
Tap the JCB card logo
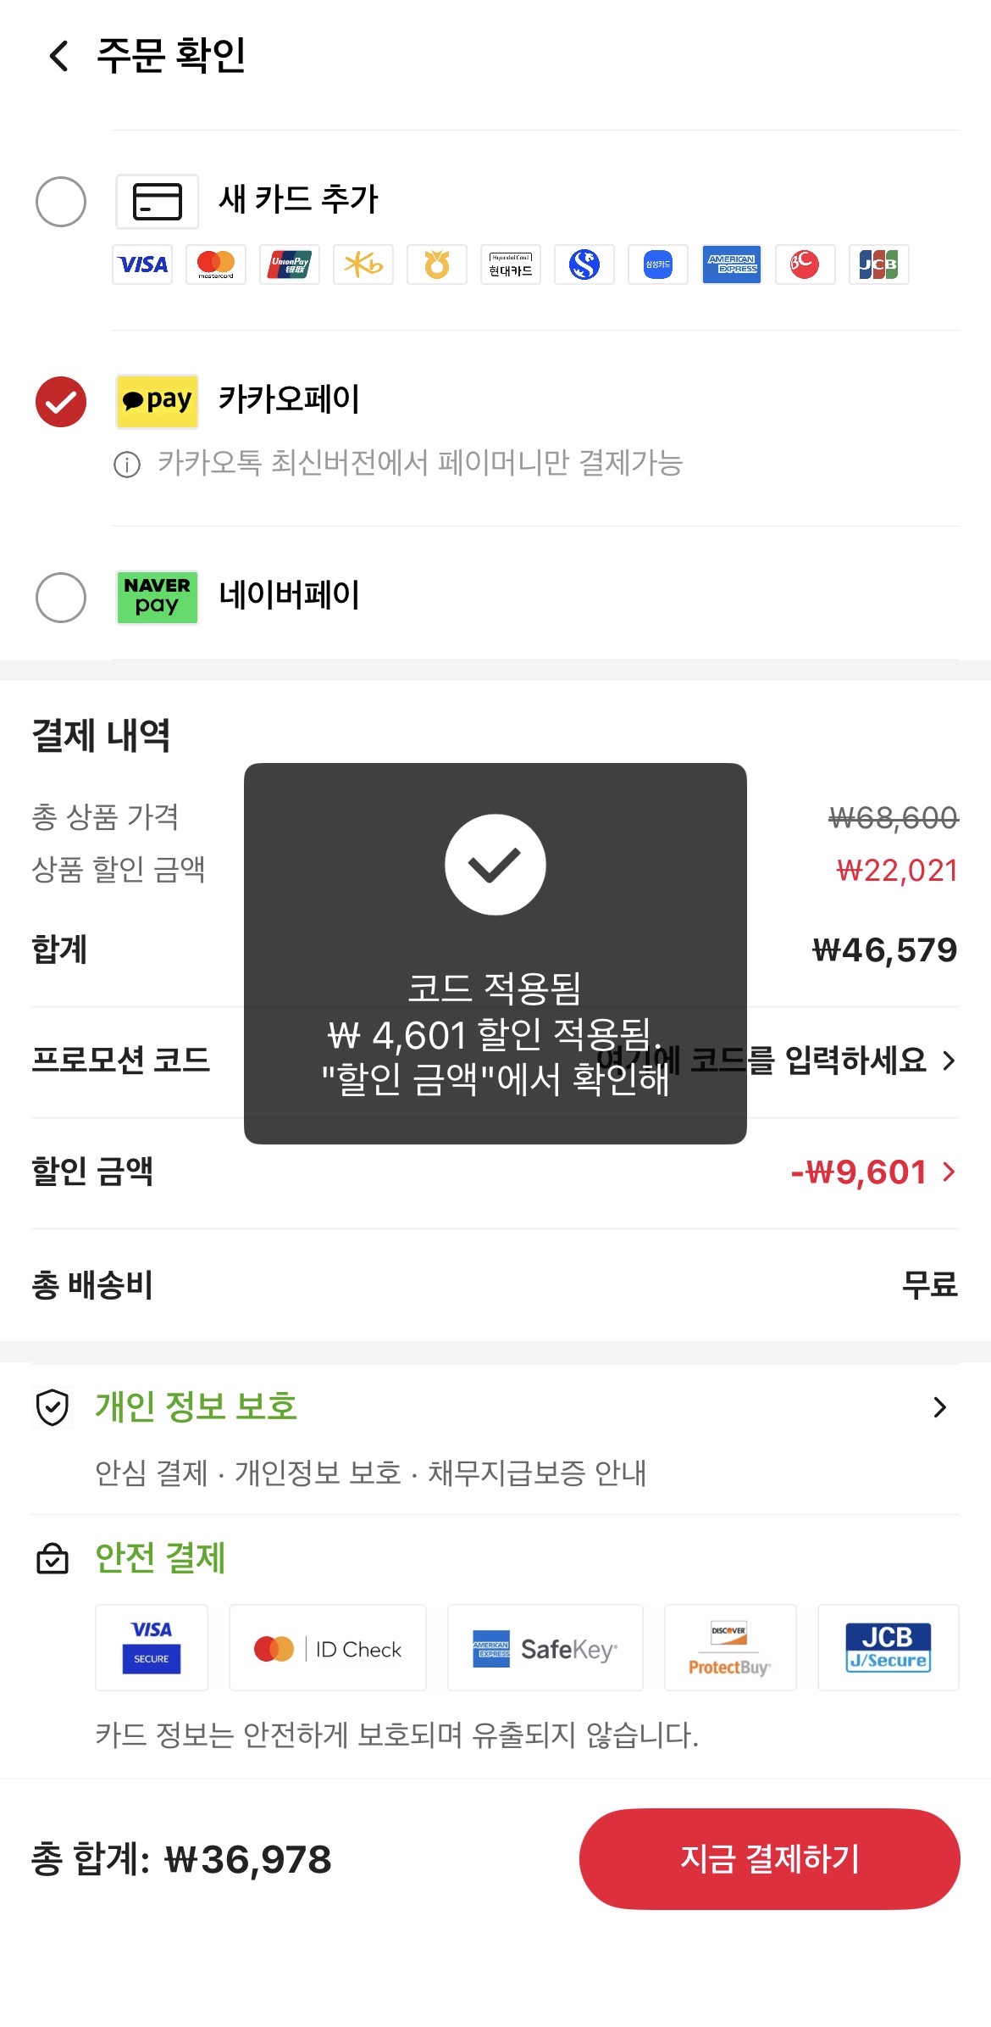878,265
